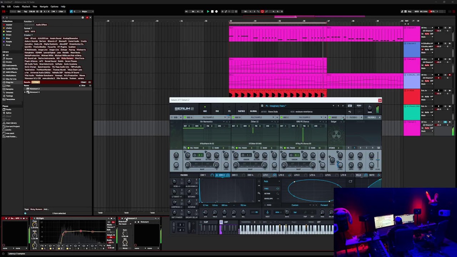Select Audio Effects in the Library sidebar

(x=12, y=69)
